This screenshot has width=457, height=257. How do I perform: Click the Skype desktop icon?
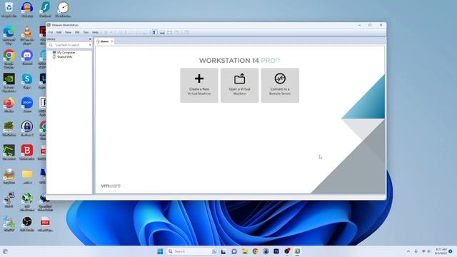27,81
